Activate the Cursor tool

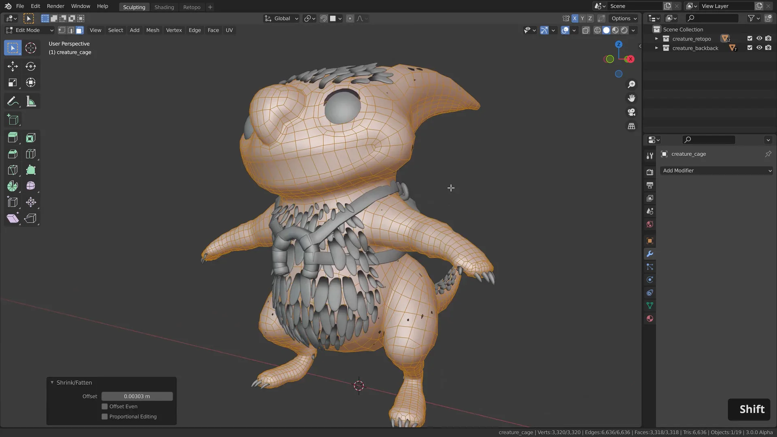pos(31,48)
